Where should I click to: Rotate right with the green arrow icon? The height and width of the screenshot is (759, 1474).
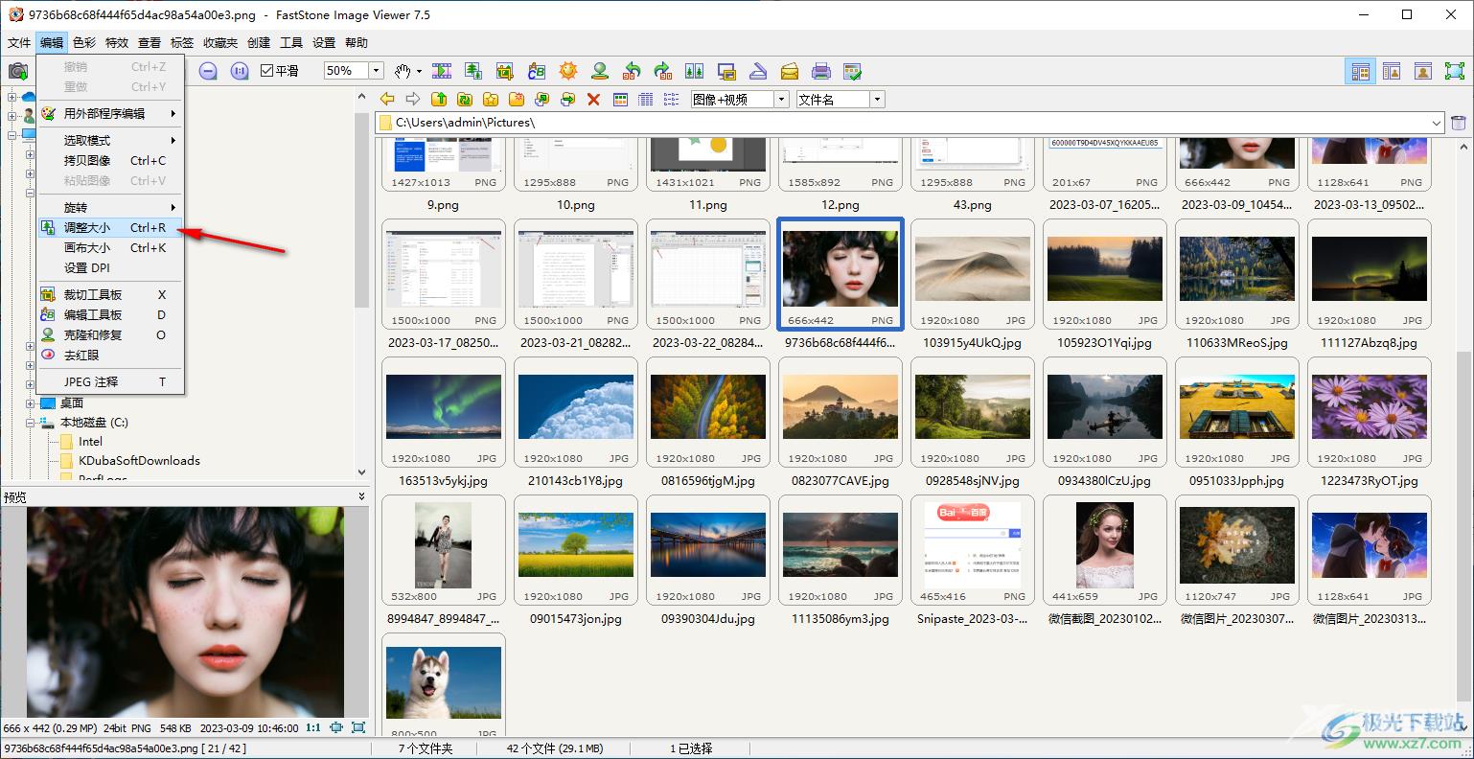(663, 71)
